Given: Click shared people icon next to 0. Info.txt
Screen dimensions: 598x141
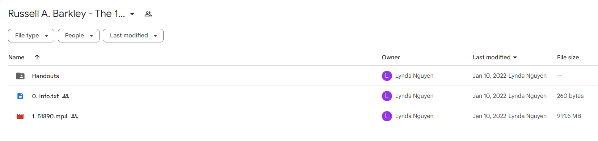Looking at the screenshot, I should [66, 96].
